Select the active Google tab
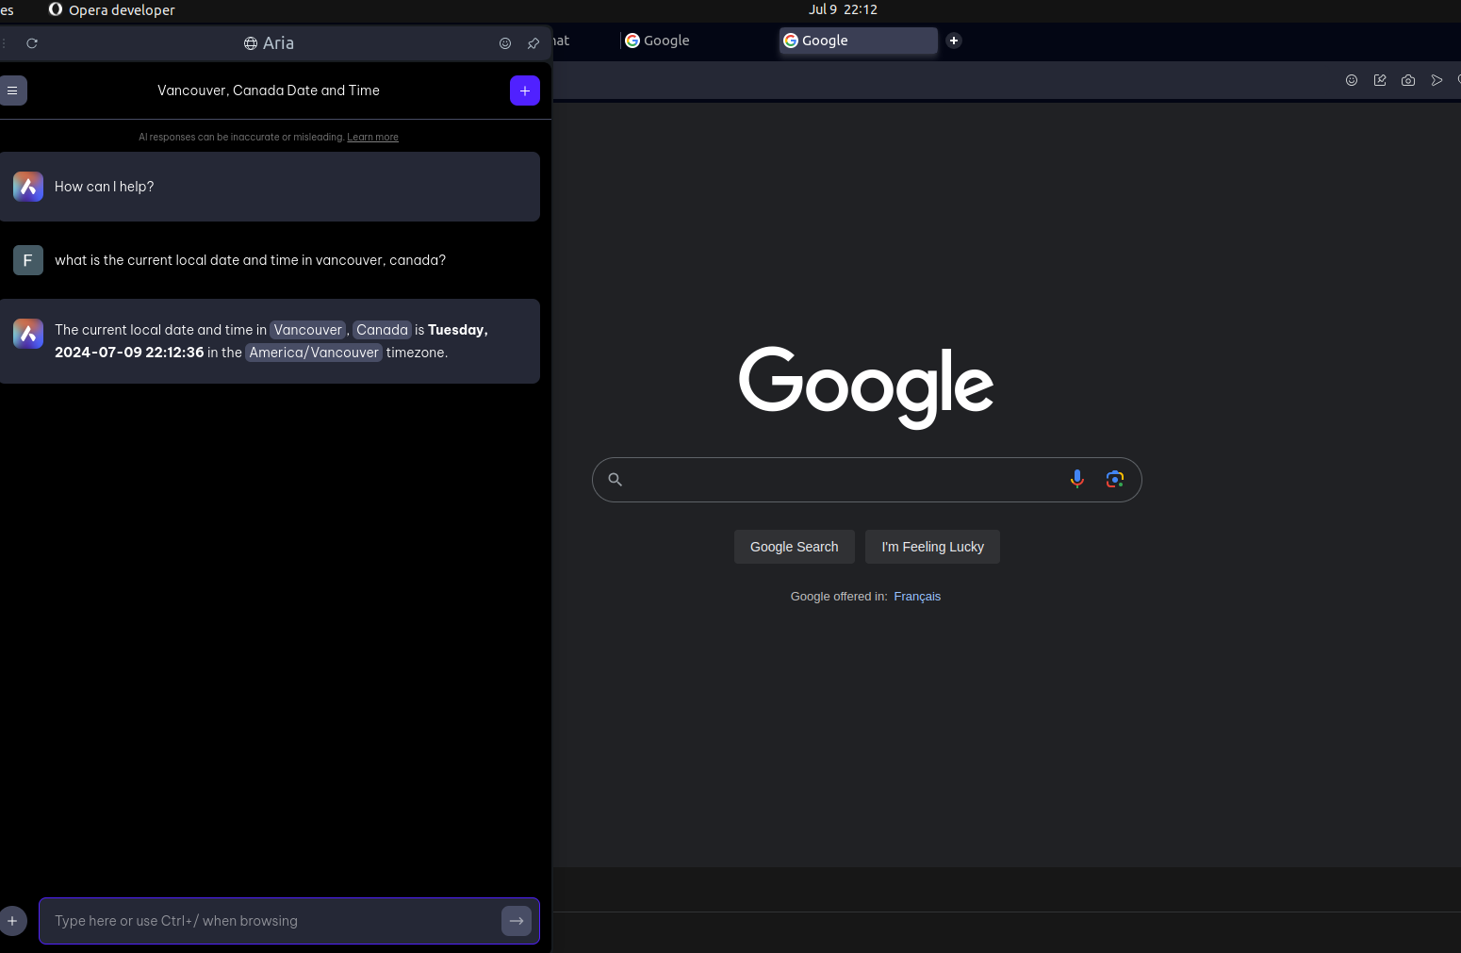 coord(859,41)
